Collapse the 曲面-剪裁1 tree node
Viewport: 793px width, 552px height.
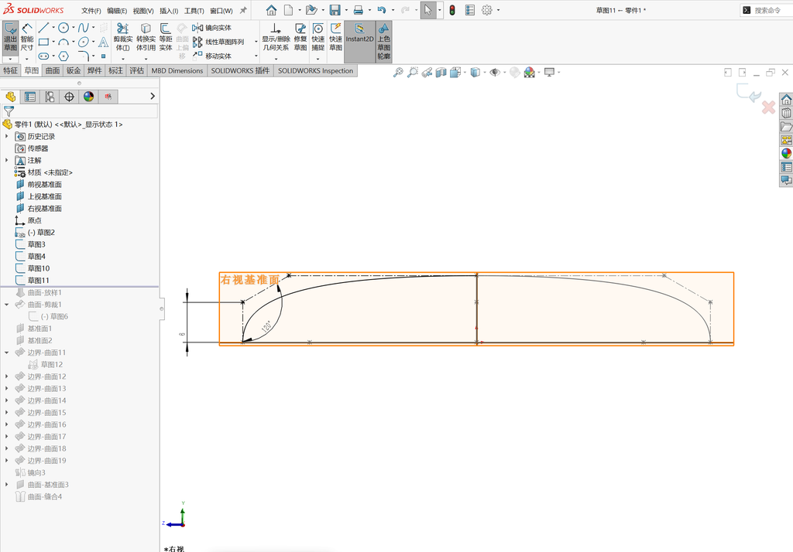pos(6,305)
